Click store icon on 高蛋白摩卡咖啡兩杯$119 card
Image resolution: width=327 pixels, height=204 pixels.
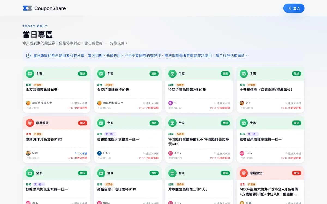[101, 173]
